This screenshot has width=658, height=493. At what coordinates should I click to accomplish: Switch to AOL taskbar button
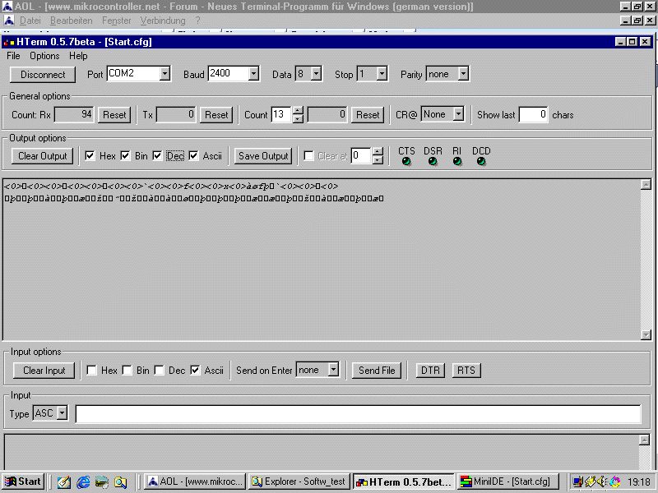coord(195,482)
